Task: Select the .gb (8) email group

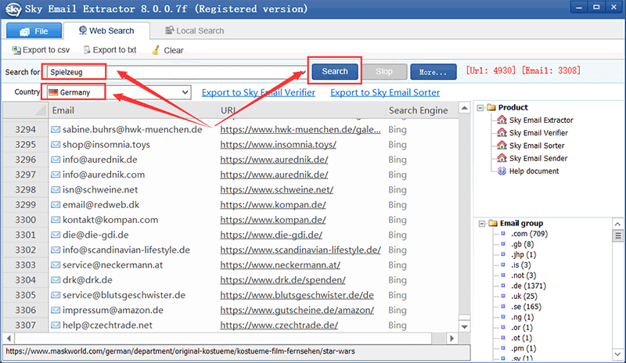Action: click(x=522, y=244)
